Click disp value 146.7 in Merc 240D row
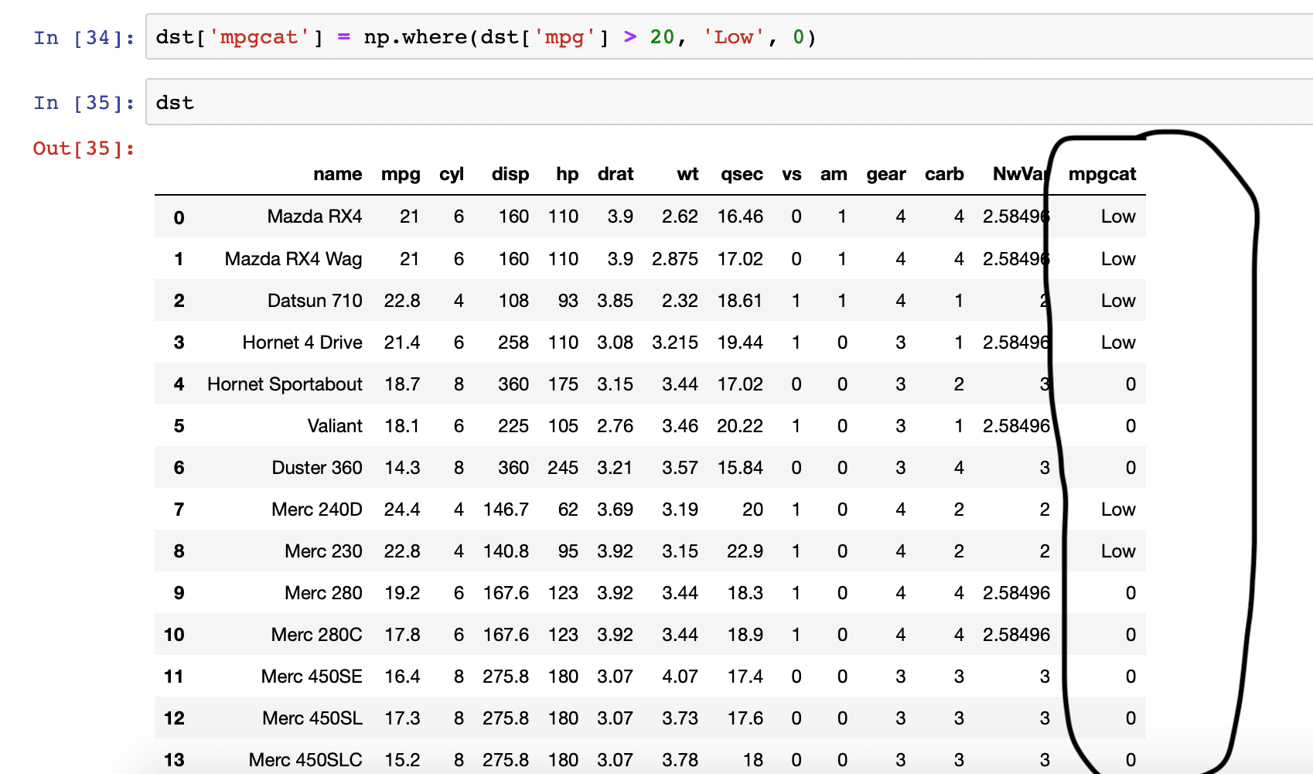Viewport: 1313px width, 774px height. [506, 510]
